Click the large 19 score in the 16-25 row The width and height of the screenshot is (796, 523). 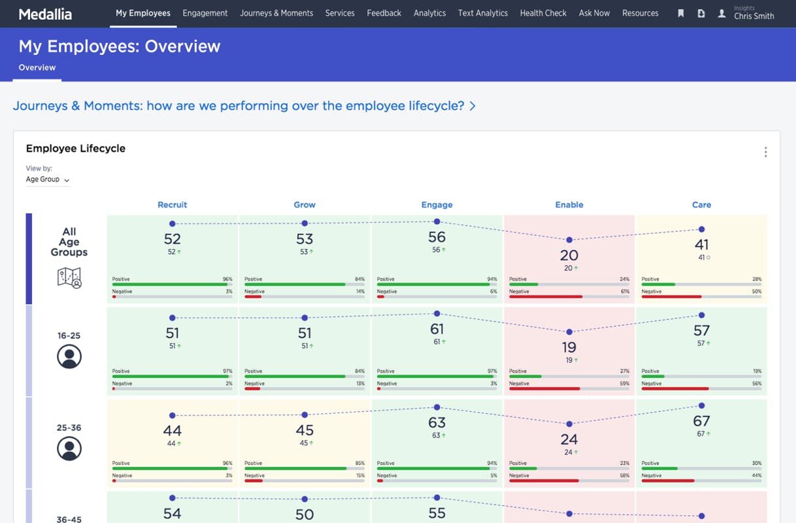tap(569, 348)
